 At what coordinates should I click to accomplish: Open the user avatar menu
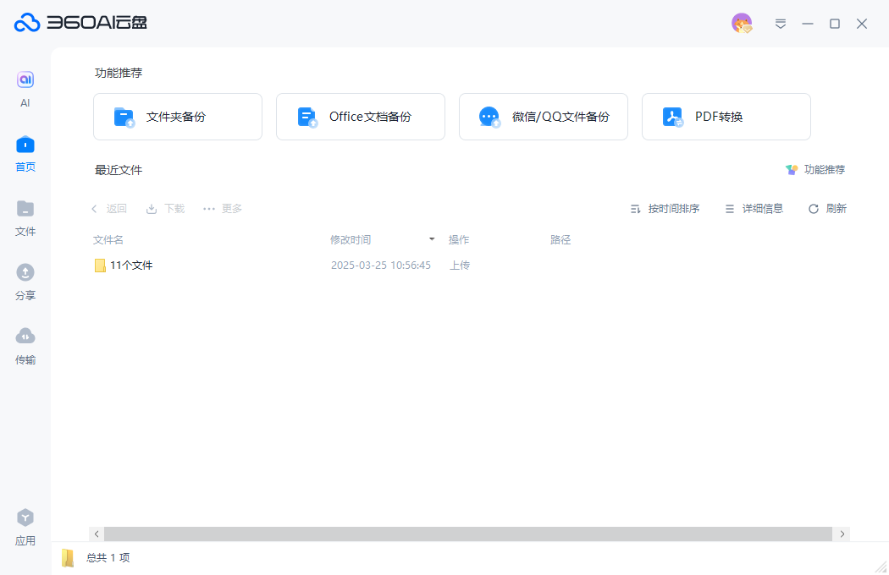click(743, 23)
